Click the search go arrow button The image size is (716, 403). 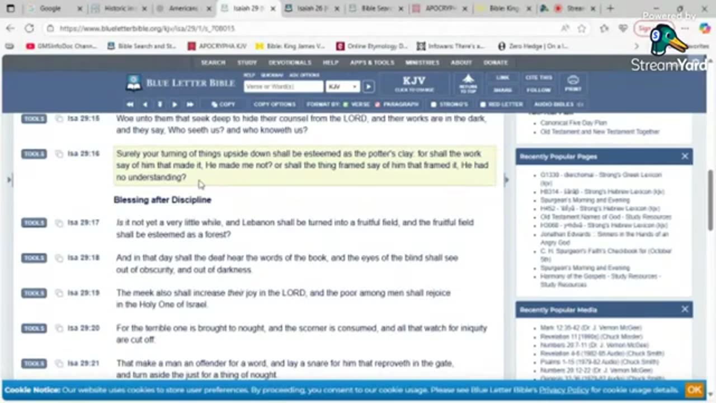point(368,87)
